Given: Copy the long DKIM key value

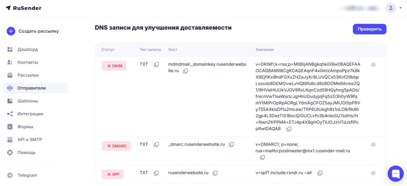Looking at the screenshot, I should coord(289,129).
